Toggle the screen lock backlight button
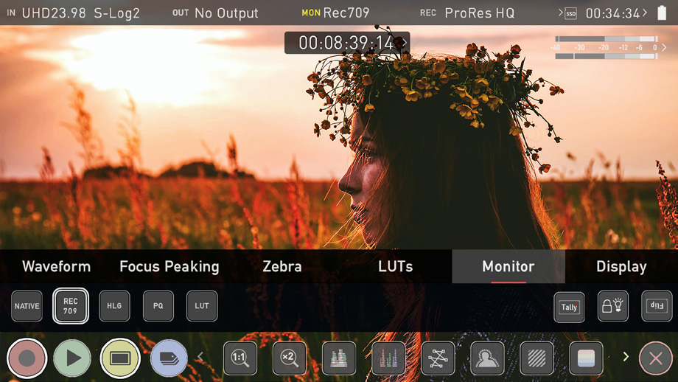 click(613, 307)
